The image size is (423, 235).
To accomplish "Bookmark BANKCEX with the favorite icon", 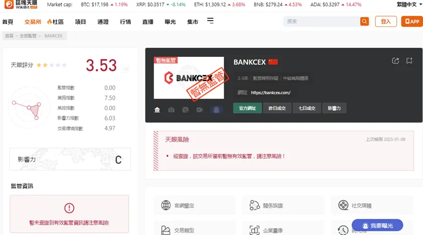I will tap(409, 61).
